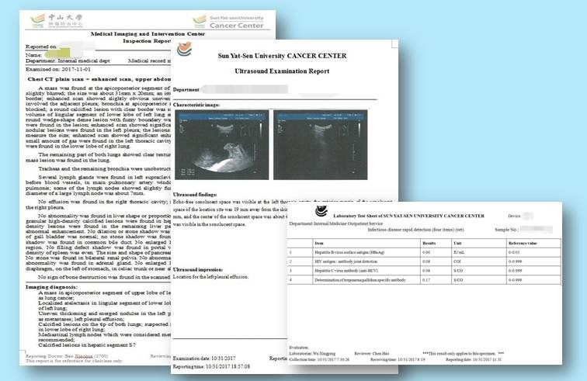Click the 'Reference value' column header

pos(523,244)
